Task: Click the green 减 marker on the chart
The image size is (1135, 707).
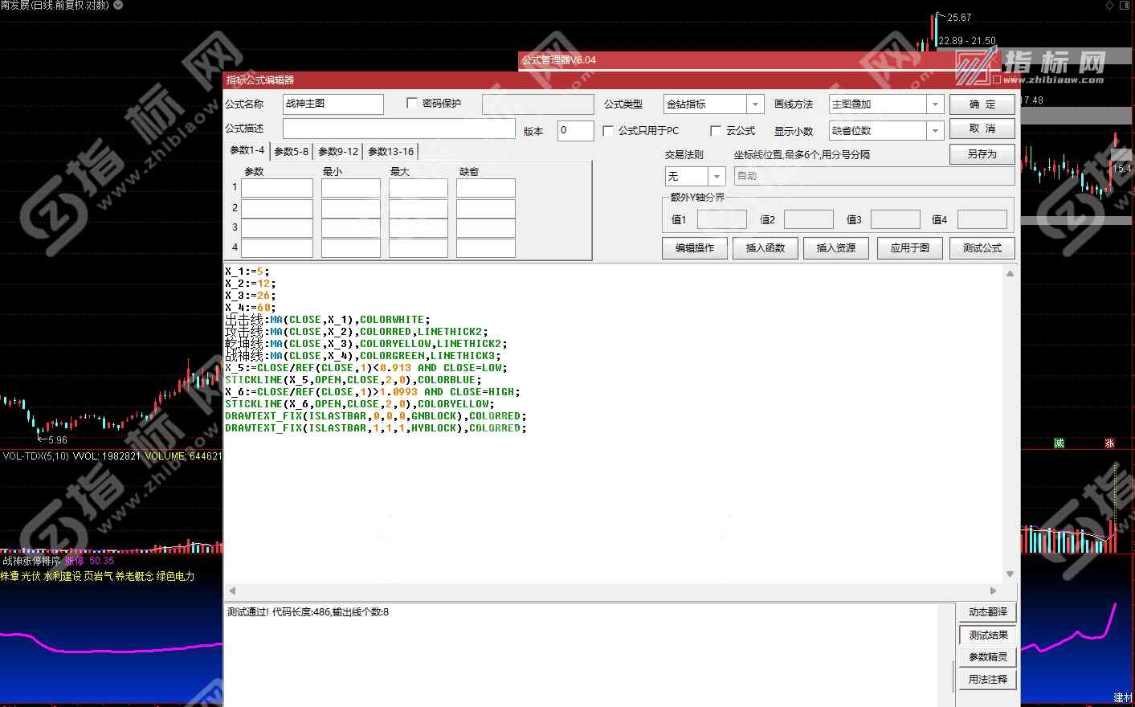Action: pyautogui.click(x=1059, y=443)
